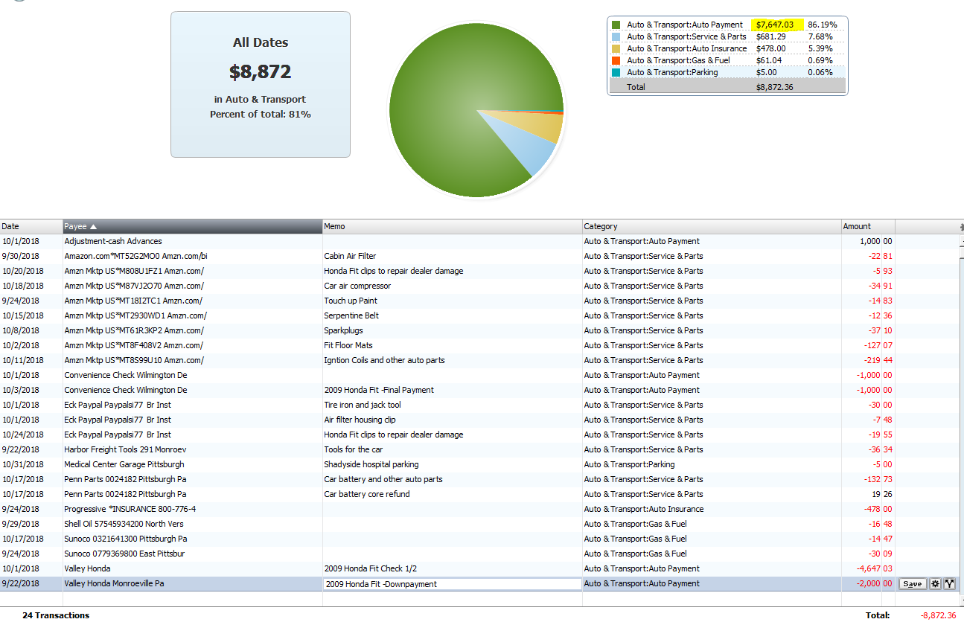Viewport: 964px width, 622px height.
Task: Select the 'Car air compressor' memo cell
Action: pos(452,286)
